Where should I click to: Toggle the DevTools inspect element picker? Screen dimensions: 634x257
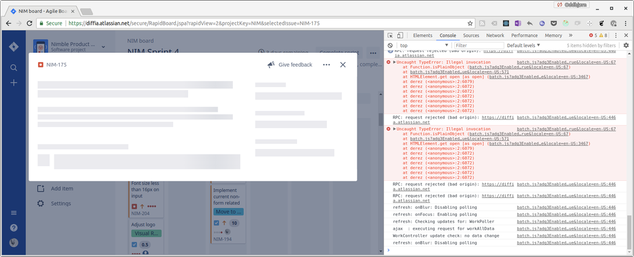390,36
